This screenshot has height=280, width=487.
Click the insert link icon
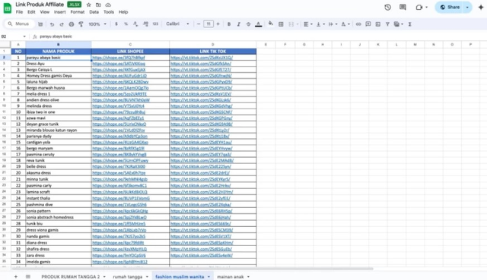(x=358, y=24)
